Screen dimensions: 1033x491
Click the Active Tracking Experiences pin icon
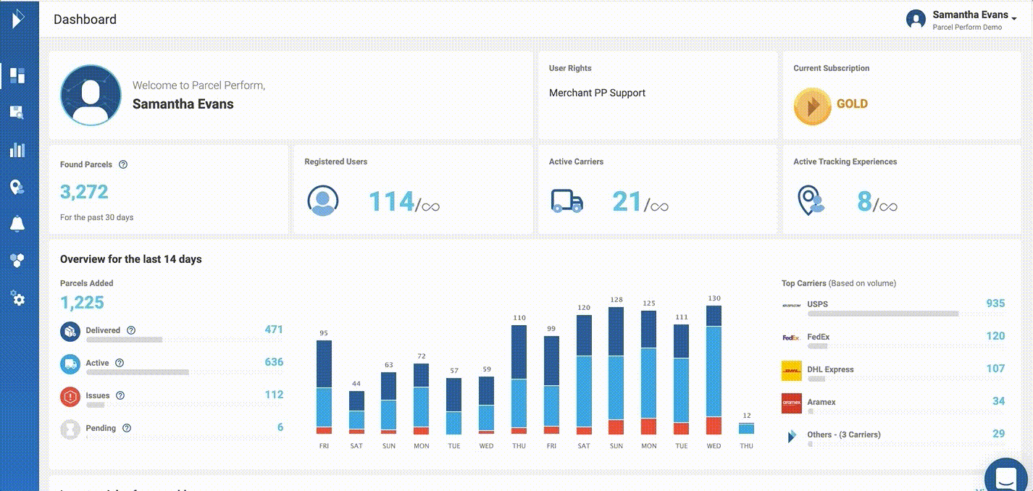(811, 201)
